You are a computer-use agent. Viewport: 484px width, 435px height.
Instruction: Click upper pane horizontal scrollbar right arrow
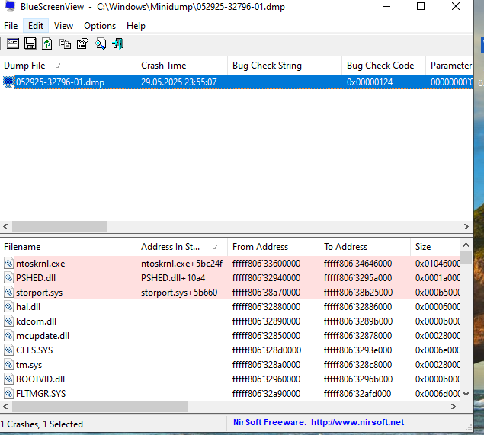pyautogui.click(x=466, y=226)
